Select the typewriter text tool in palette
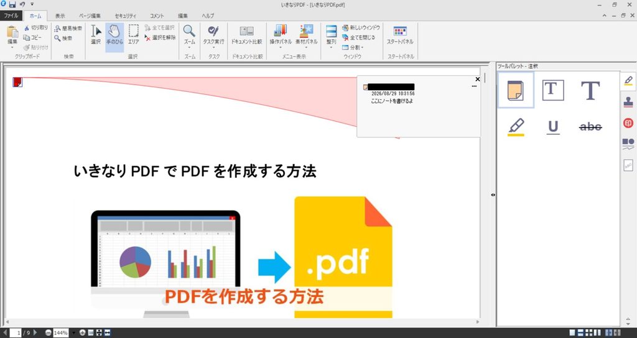637x338 pixels. [590, 90]
